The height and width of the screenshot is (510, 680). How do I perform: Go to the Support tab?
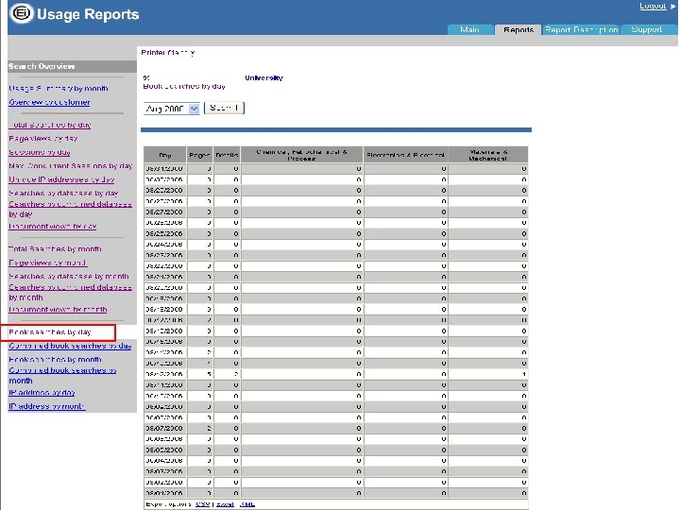(647, 30)
